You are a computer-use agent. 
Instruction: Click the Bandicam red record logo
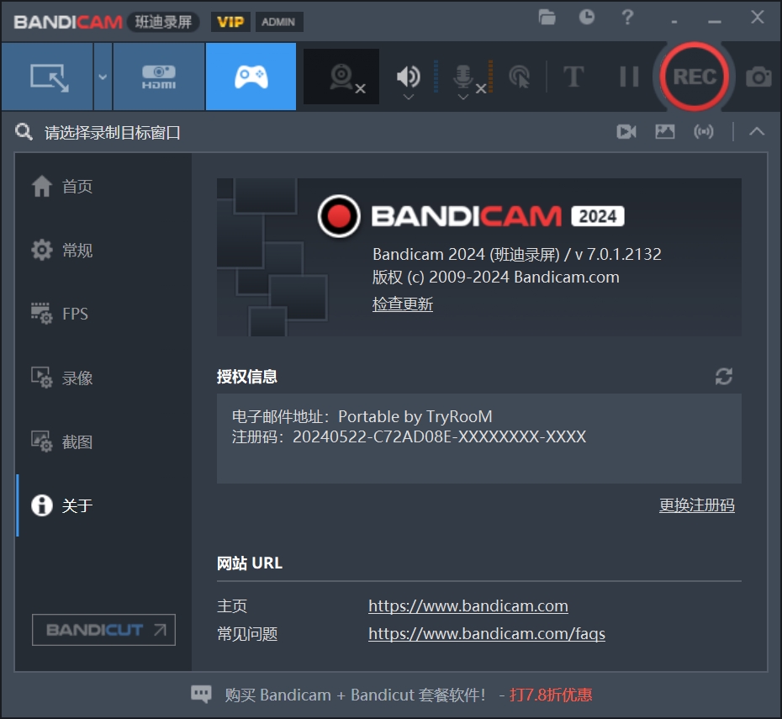[x=339, y=216]
